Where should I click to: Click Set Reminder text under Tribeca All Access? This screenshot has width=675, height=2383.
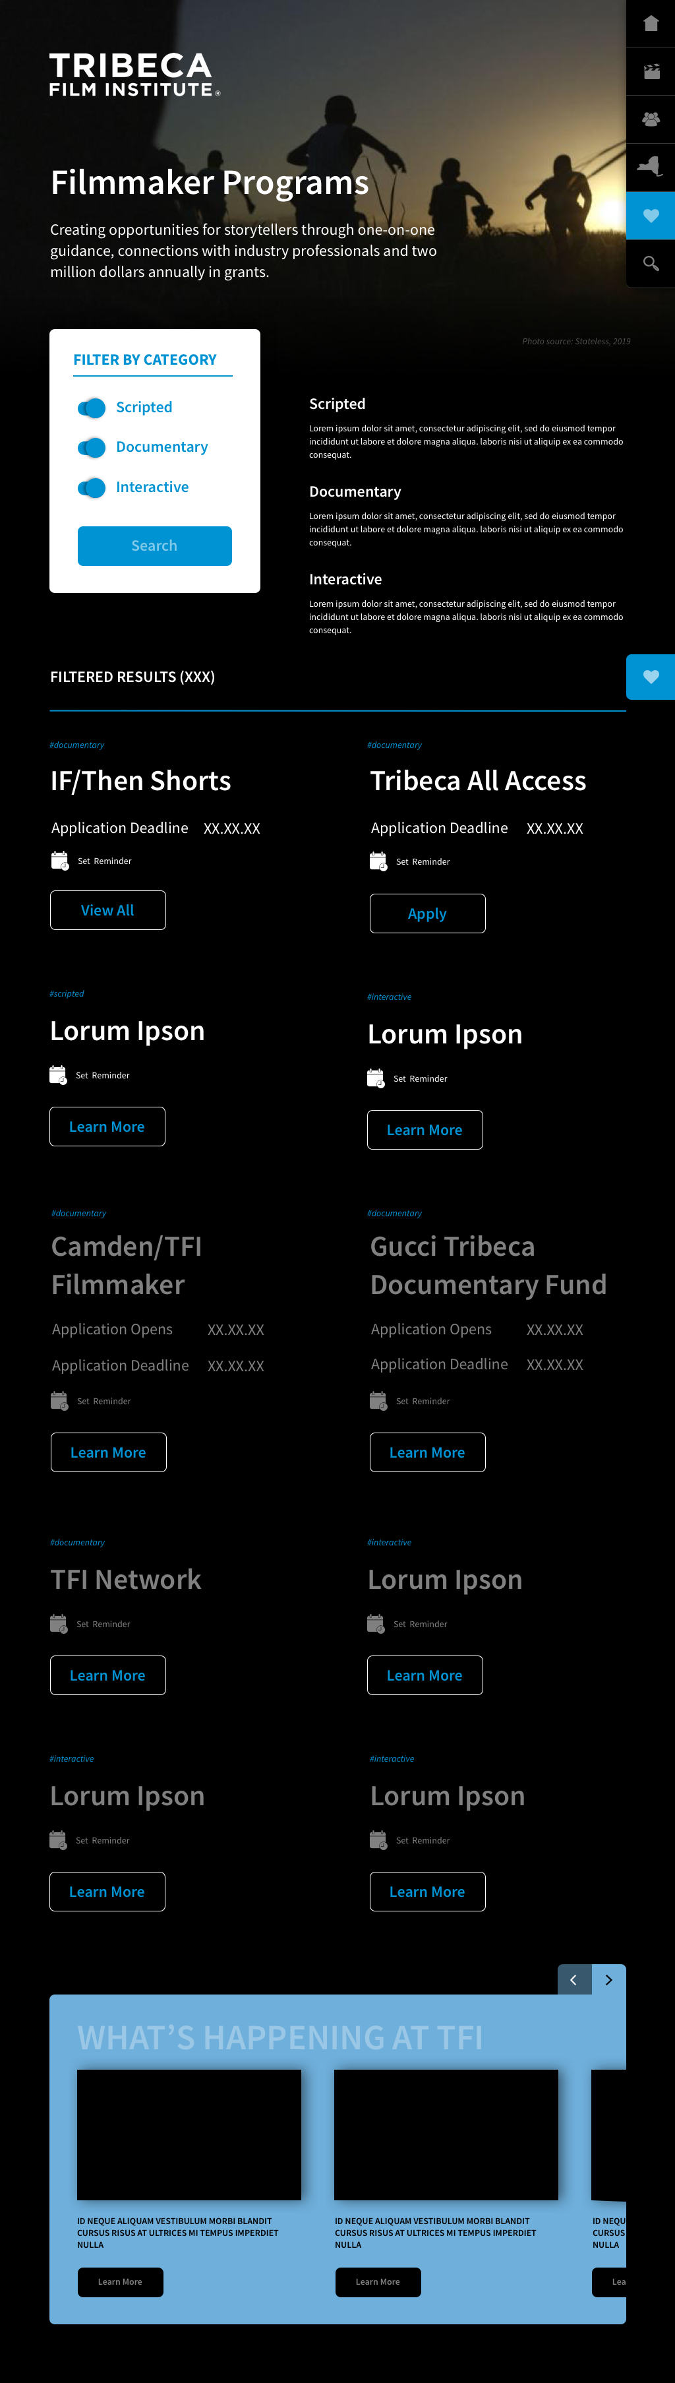coord(423,862)
